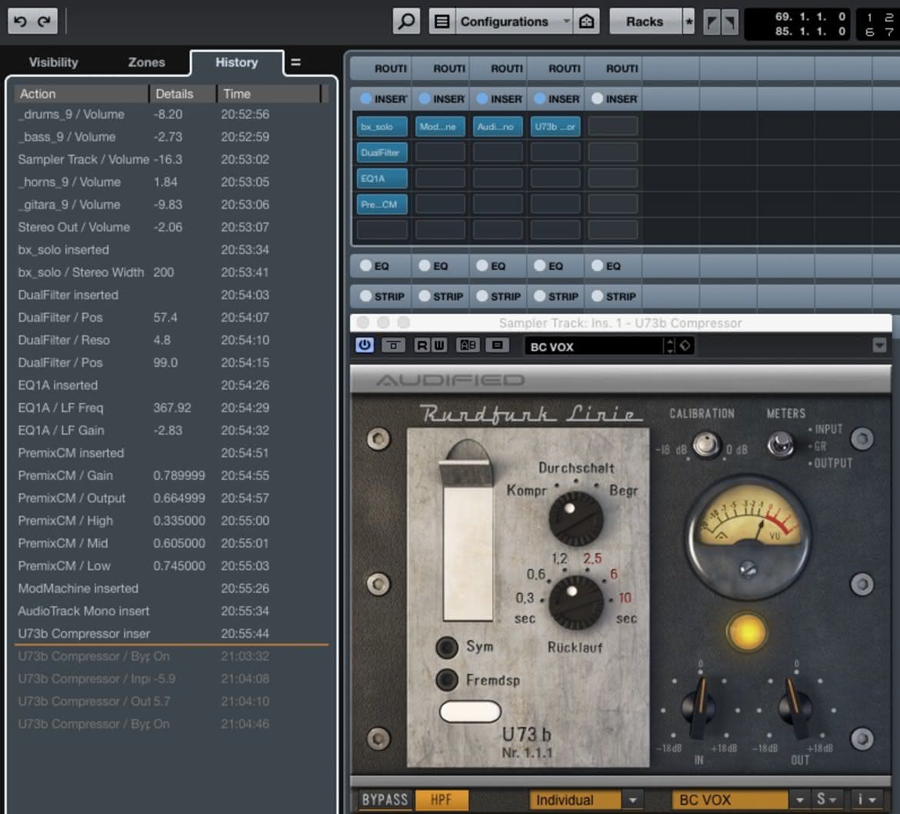Click the Rücklauf release time knob
The width and height of the screenshot is (900, 814).
(575, 602)
